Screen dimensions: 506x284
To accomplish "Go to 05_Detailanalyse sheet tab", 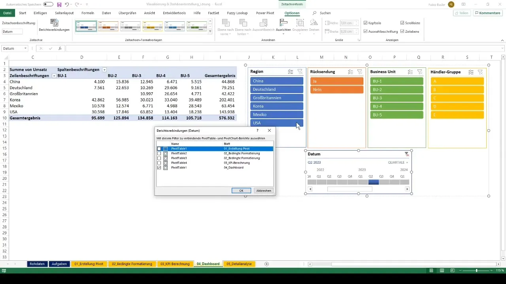I will pos(239,264).
